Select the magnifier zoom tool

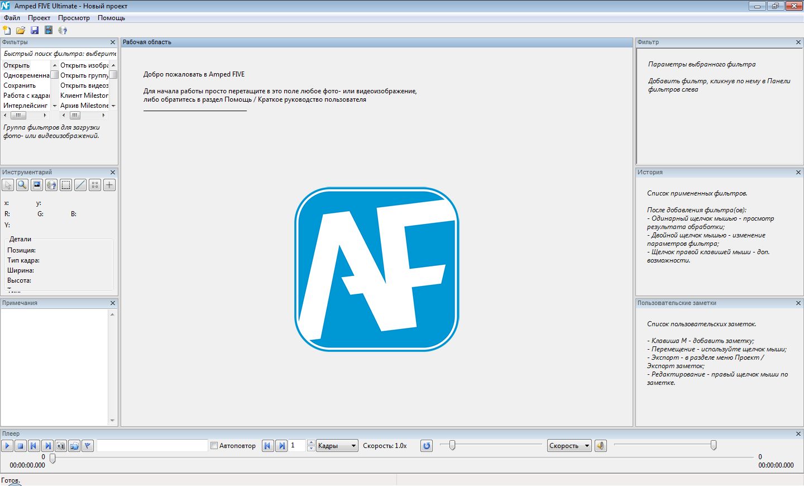click(x=22, y=185)
